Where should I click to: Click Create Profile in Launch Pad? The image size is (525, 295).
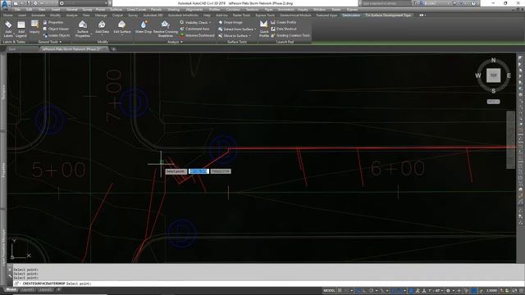point(284,22)
